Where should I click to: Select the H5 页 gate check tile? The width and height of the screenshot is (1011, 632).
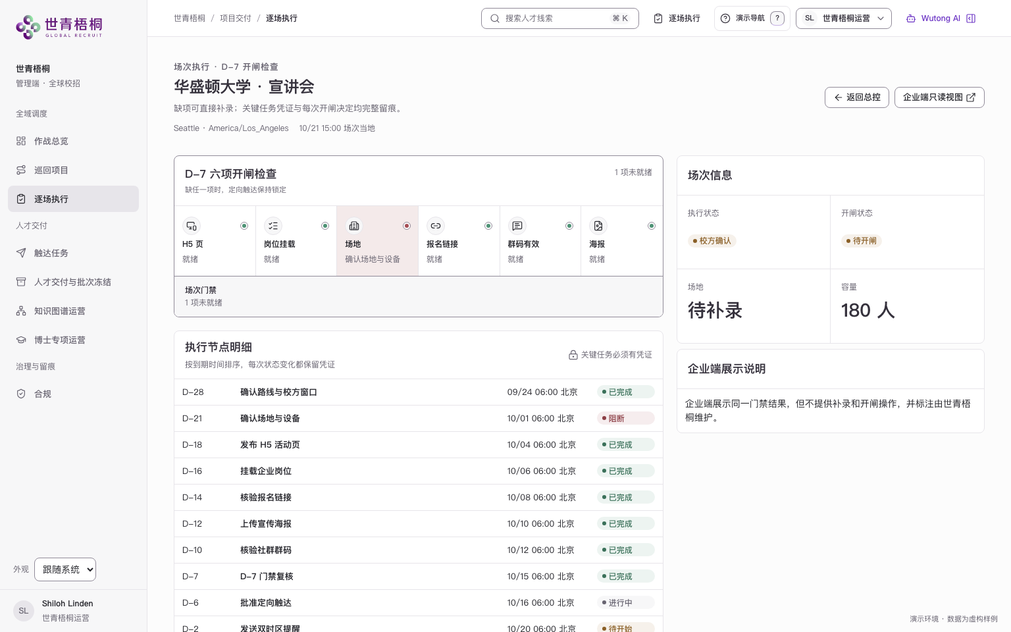tap(215, 241)
